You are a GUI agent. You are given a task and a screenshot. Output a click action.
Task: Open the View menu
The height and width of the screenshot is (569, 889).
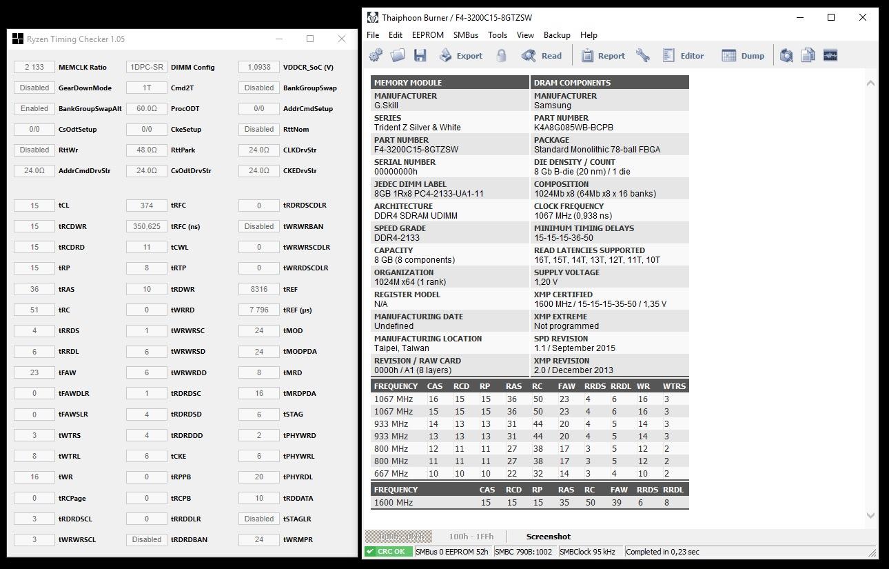(x=525, y=35)
